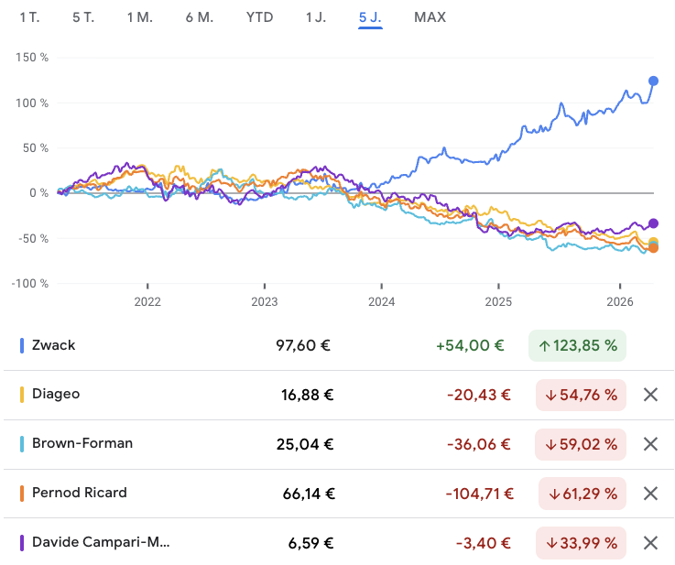Click the blue Zwack color marker
The image size is (675, 565).
(22, 345)
